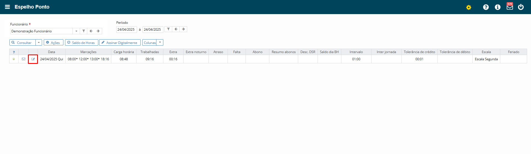Click the Atraso column header
The width and height of the screenshot is (531, 154).
point(218,52)
